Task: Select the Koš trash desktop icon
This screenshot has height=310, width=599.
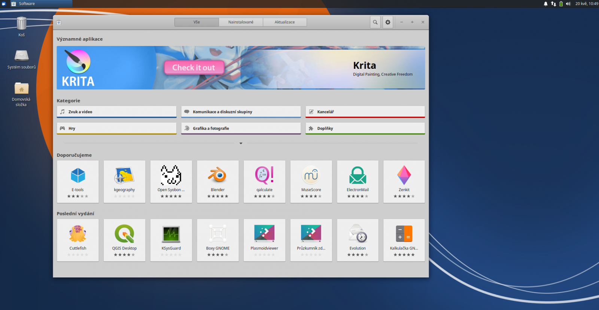Action: tap(21, 27)
